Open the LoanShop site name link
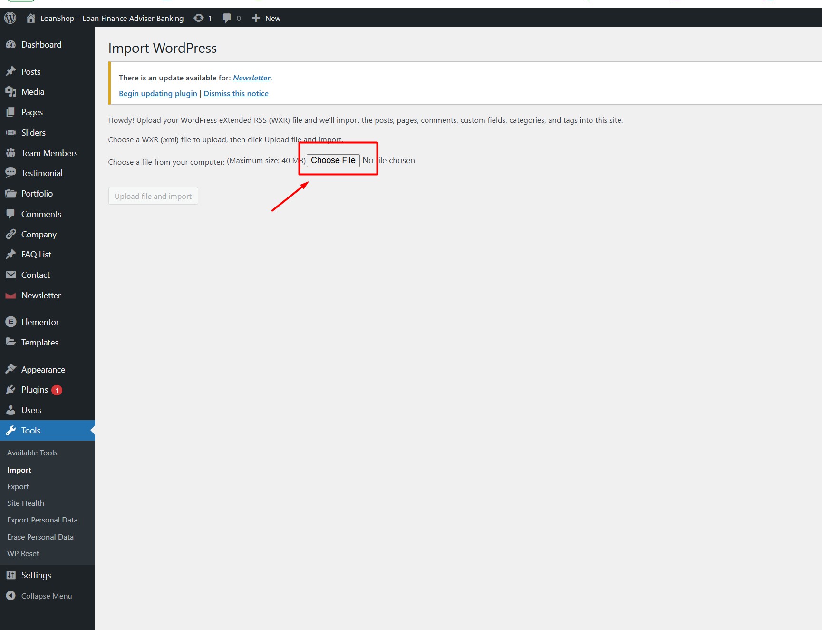The height and width of the screenshot is (630, 822). tap(112, 18)
